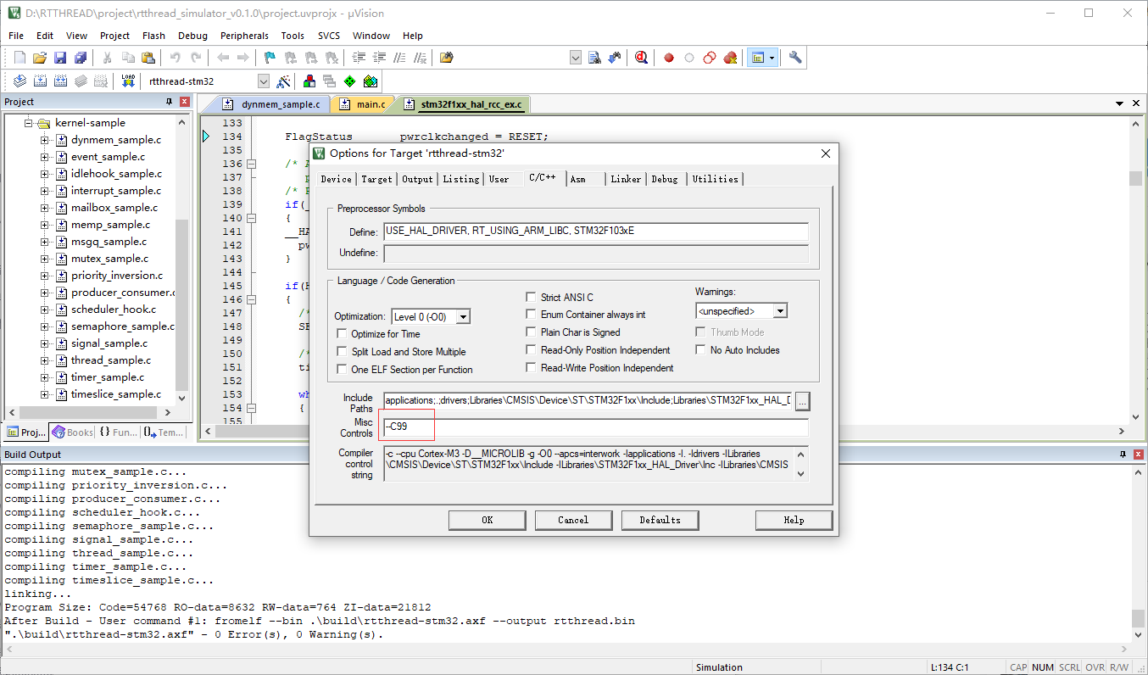Click the Define preprocessor symbols field
1148x675 pixels.
point(596,232)
